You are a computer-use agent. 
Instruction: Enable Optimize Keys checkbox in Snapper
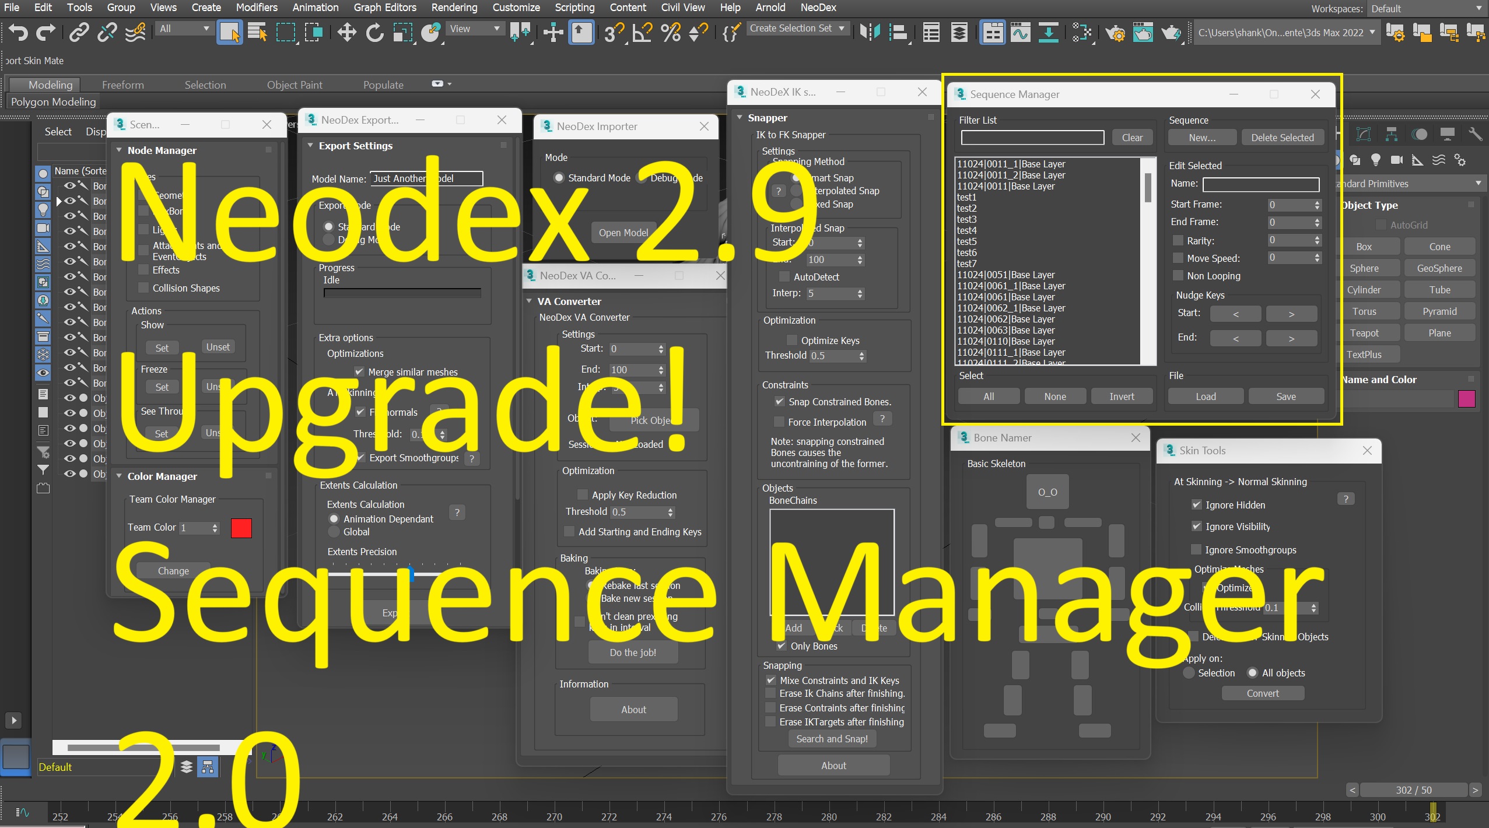coord(792,340)
